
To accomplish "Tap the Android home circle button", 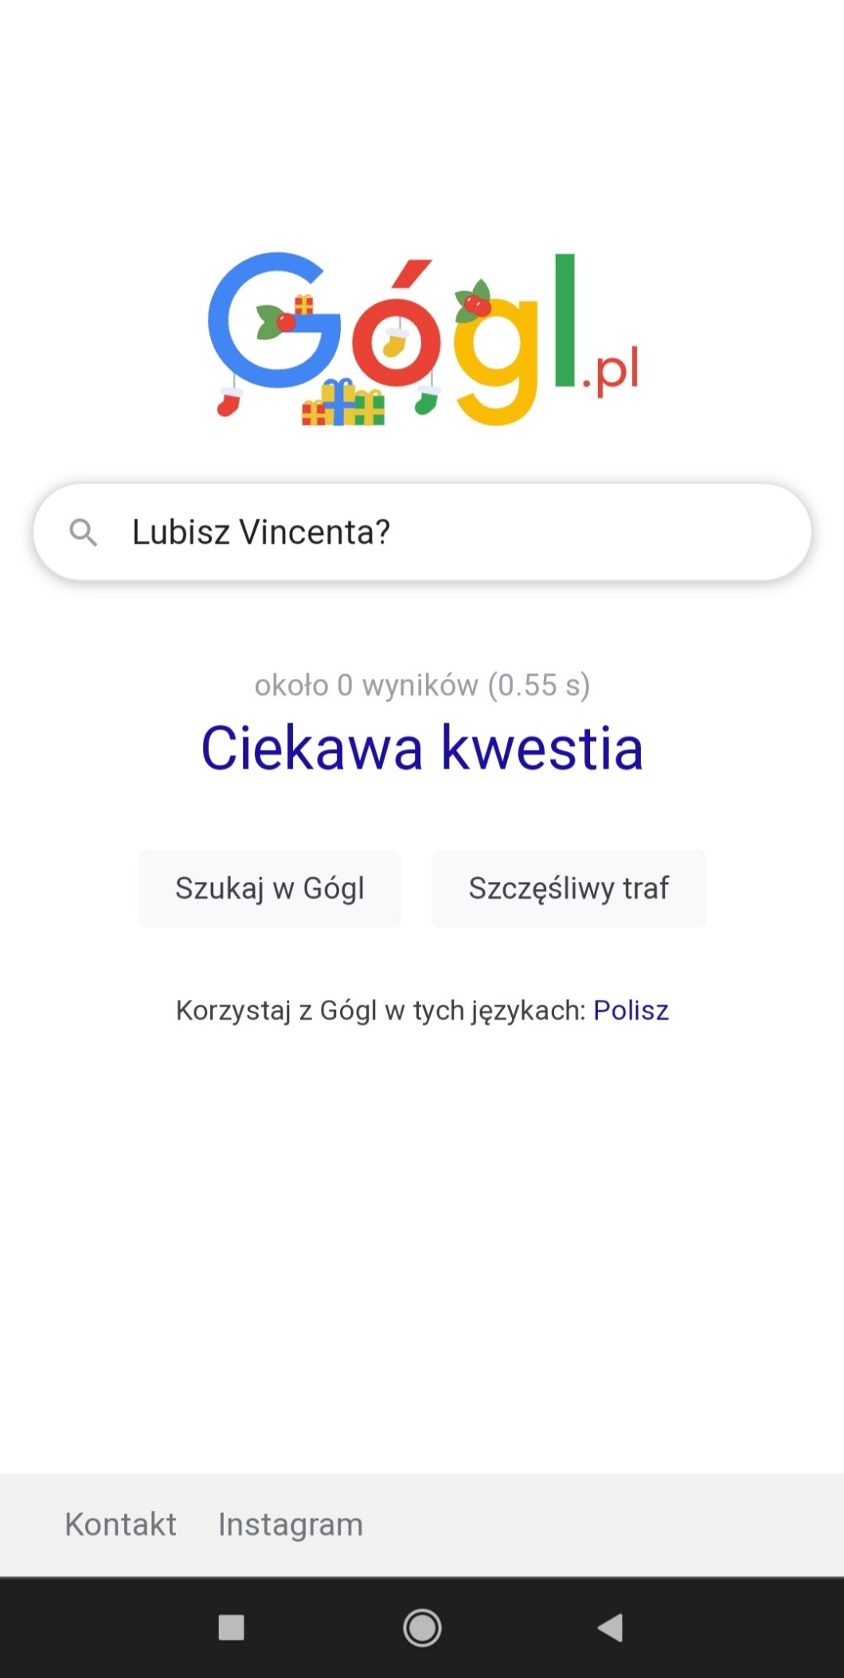I will tap(422, 1628).
